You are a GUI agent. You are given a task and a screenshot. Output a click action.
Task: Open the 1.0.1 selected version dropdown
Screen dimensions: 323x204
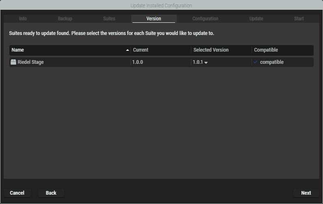[x=200, y=63]
